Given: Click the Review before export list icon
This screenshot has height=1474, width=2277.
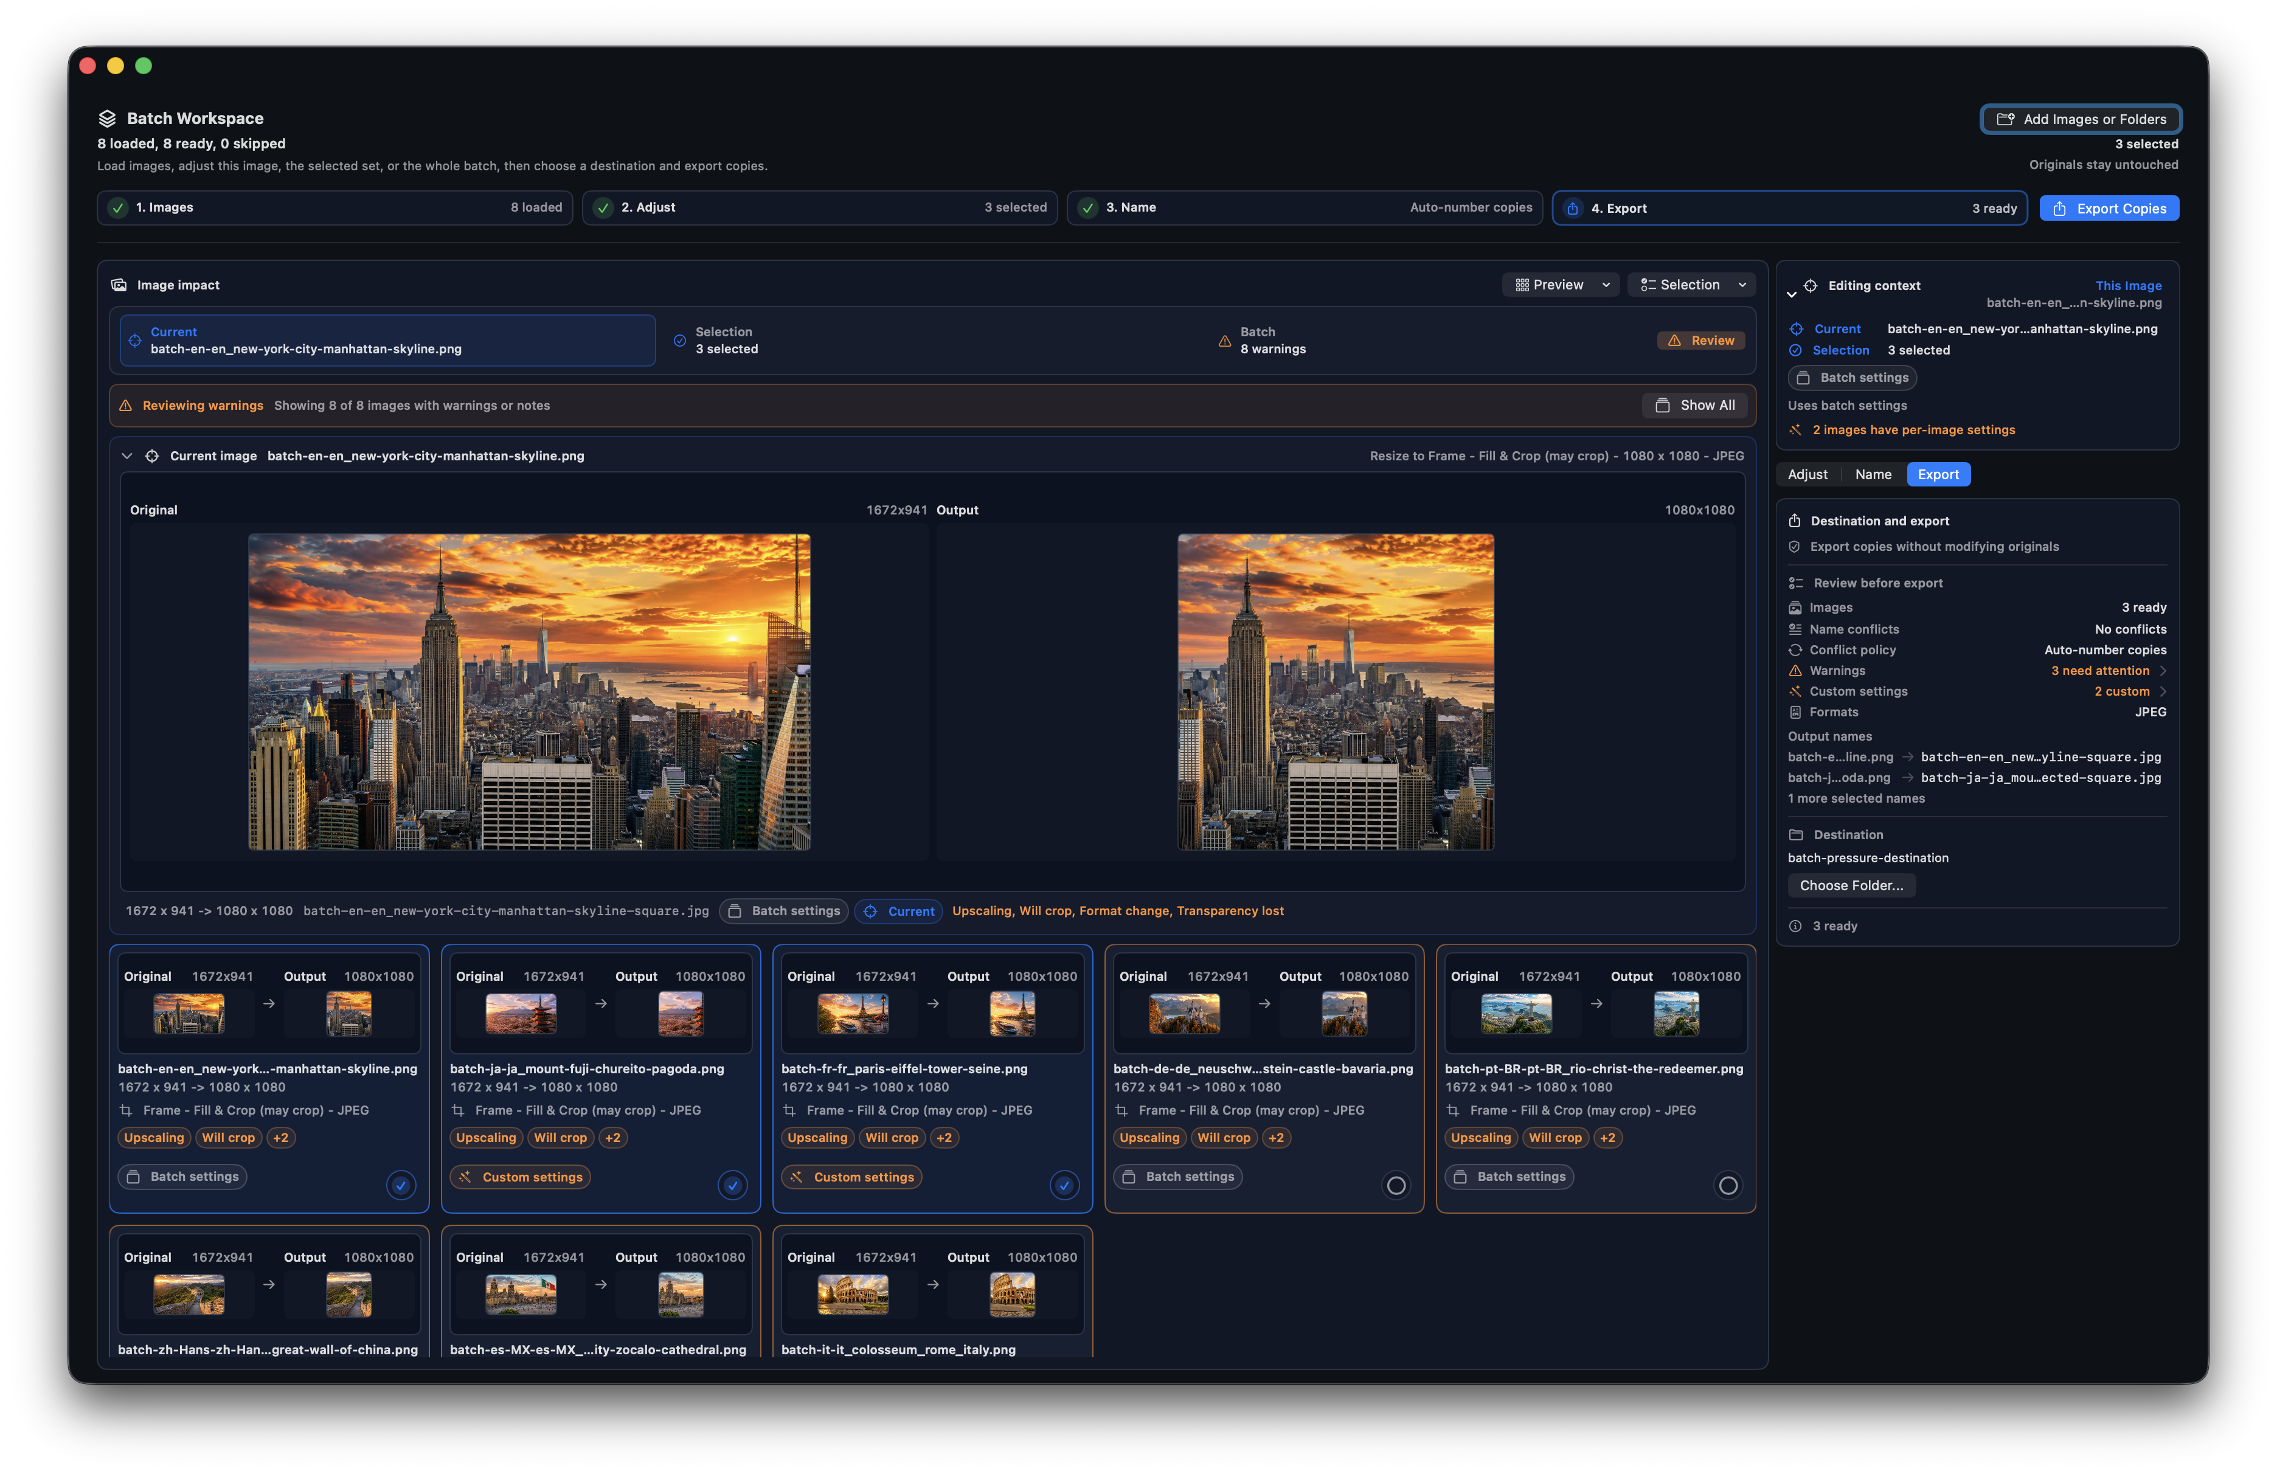Looking at the screenshot, I should point(1796,584).
